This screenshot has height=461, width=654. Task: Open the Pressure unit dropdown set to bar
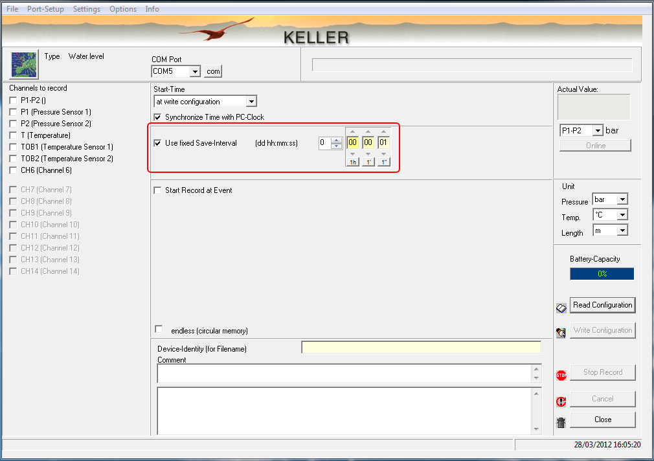tap(622, 199)
